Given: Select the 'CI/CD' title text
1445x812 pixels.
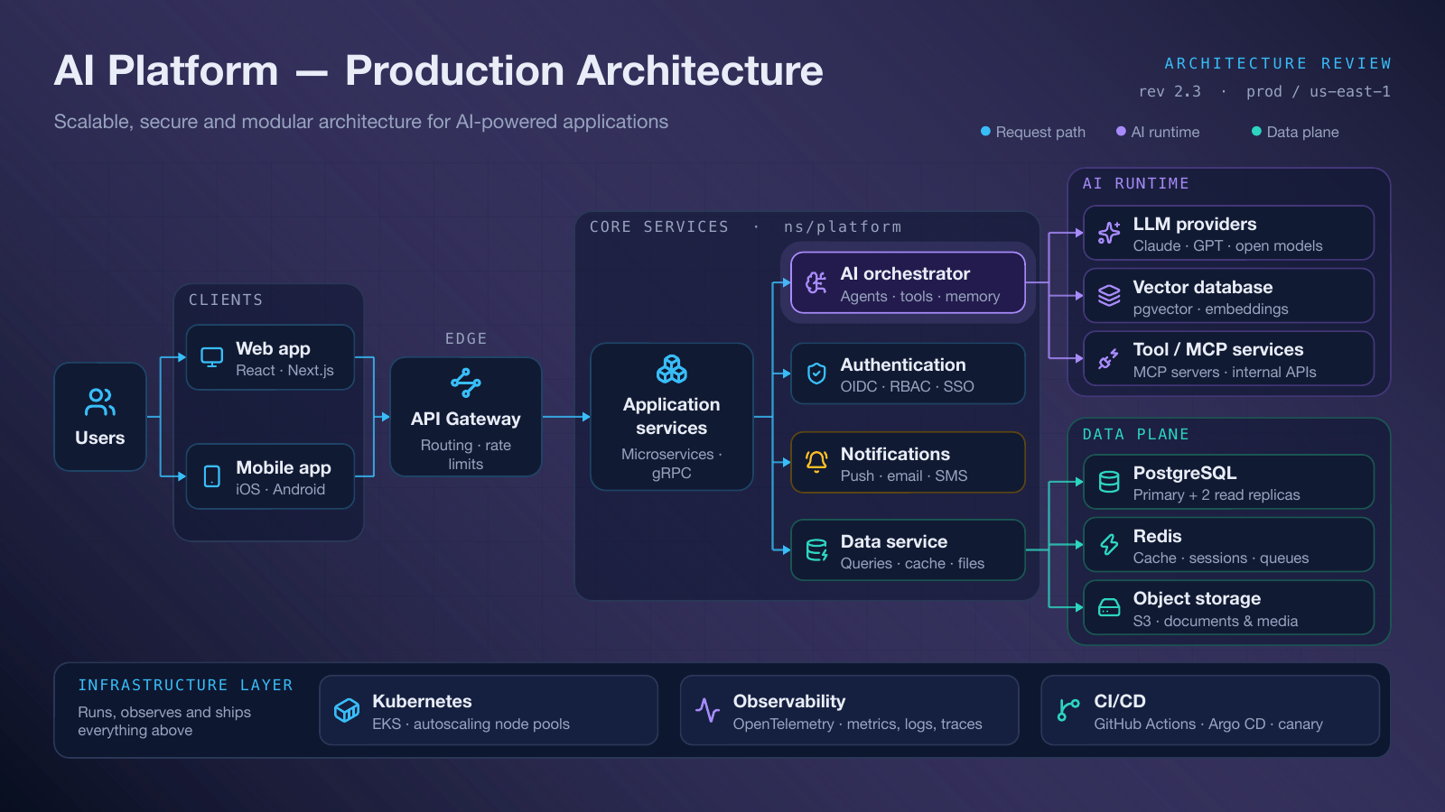Looking at the screenshot, I should pyautogui.click(x=1120, y=701).
